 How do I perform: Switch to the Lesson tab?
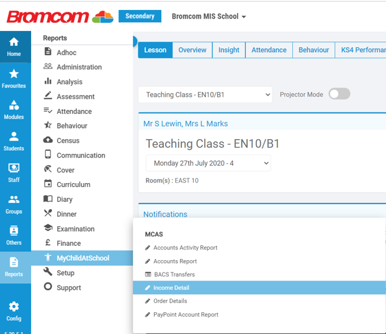(x=155, y=50)
